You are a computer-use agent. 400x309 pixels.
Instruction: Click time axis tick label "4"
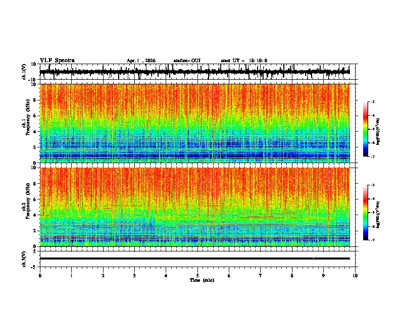(166, 276)
